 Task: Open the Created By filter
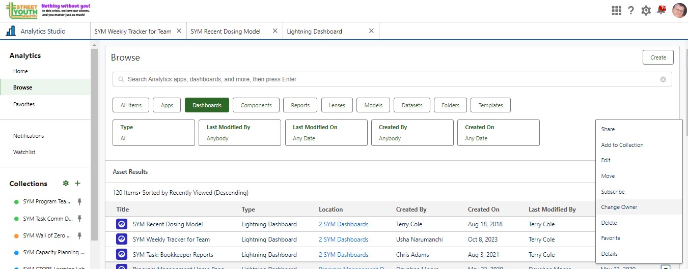[412, 133]
